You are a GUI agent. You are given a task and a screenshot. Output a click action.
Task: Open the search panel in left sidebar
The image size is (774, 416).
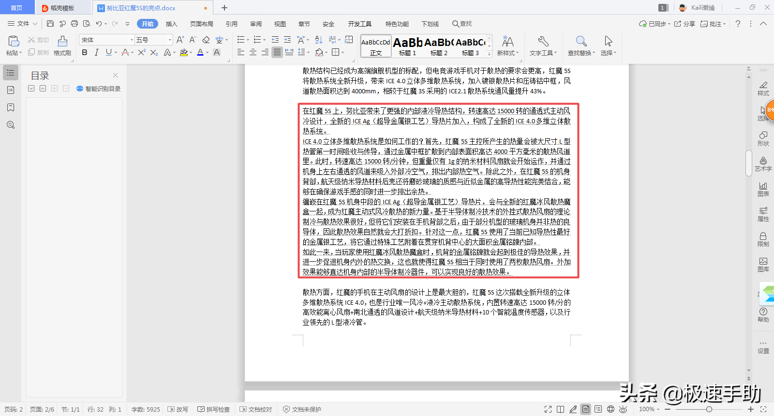pyautogui.click(x=11, y=125)
